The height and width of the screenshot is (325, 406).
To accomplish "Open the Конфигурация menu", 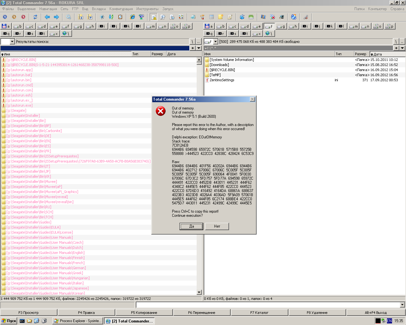I will pyautogui.click(x=121, y=9).
